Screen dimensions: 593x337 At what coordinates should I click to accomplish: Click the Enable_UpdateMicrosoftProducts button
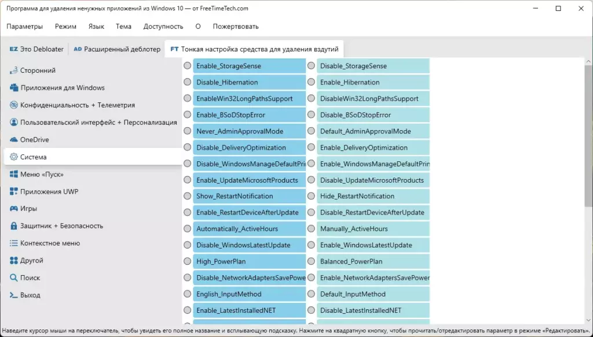pyautogui.click(x=249, y=180)
